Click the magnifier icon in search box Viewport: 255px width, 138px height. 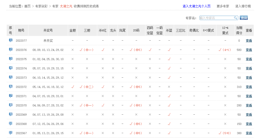pyautogui.click(x=235, y=18)
